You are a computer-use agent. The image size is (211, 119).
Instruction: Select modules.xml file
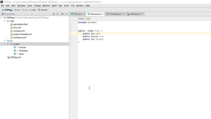19,31
